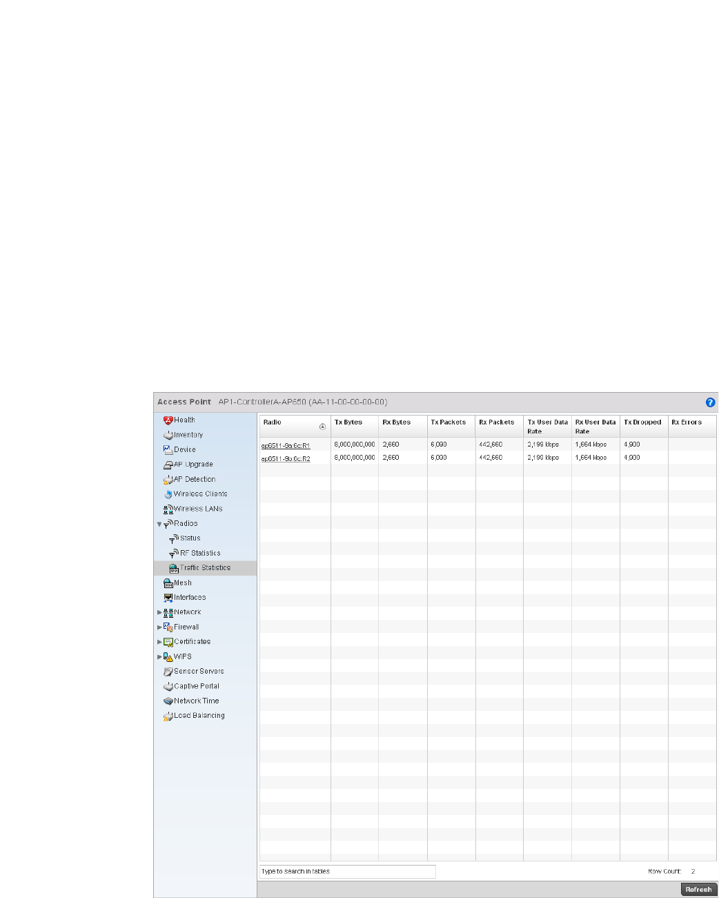Click the WIPS warning icon

(168, 657)
